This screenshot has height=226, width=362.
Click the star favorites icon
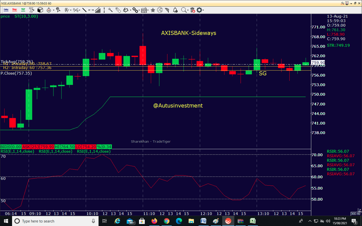click(153, 10)
